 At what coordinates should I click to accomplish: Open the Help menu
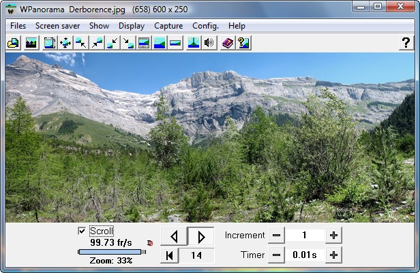click(237, 26)
